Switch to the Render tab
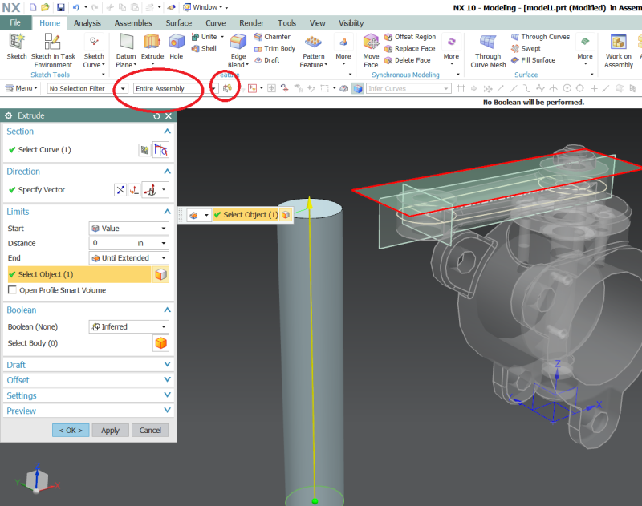The image size is (642, 506). point(251,23)
